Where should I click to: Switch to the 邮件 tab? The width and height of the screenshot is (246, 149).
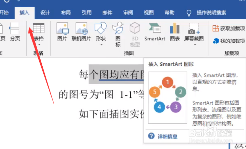pos(107,13)
